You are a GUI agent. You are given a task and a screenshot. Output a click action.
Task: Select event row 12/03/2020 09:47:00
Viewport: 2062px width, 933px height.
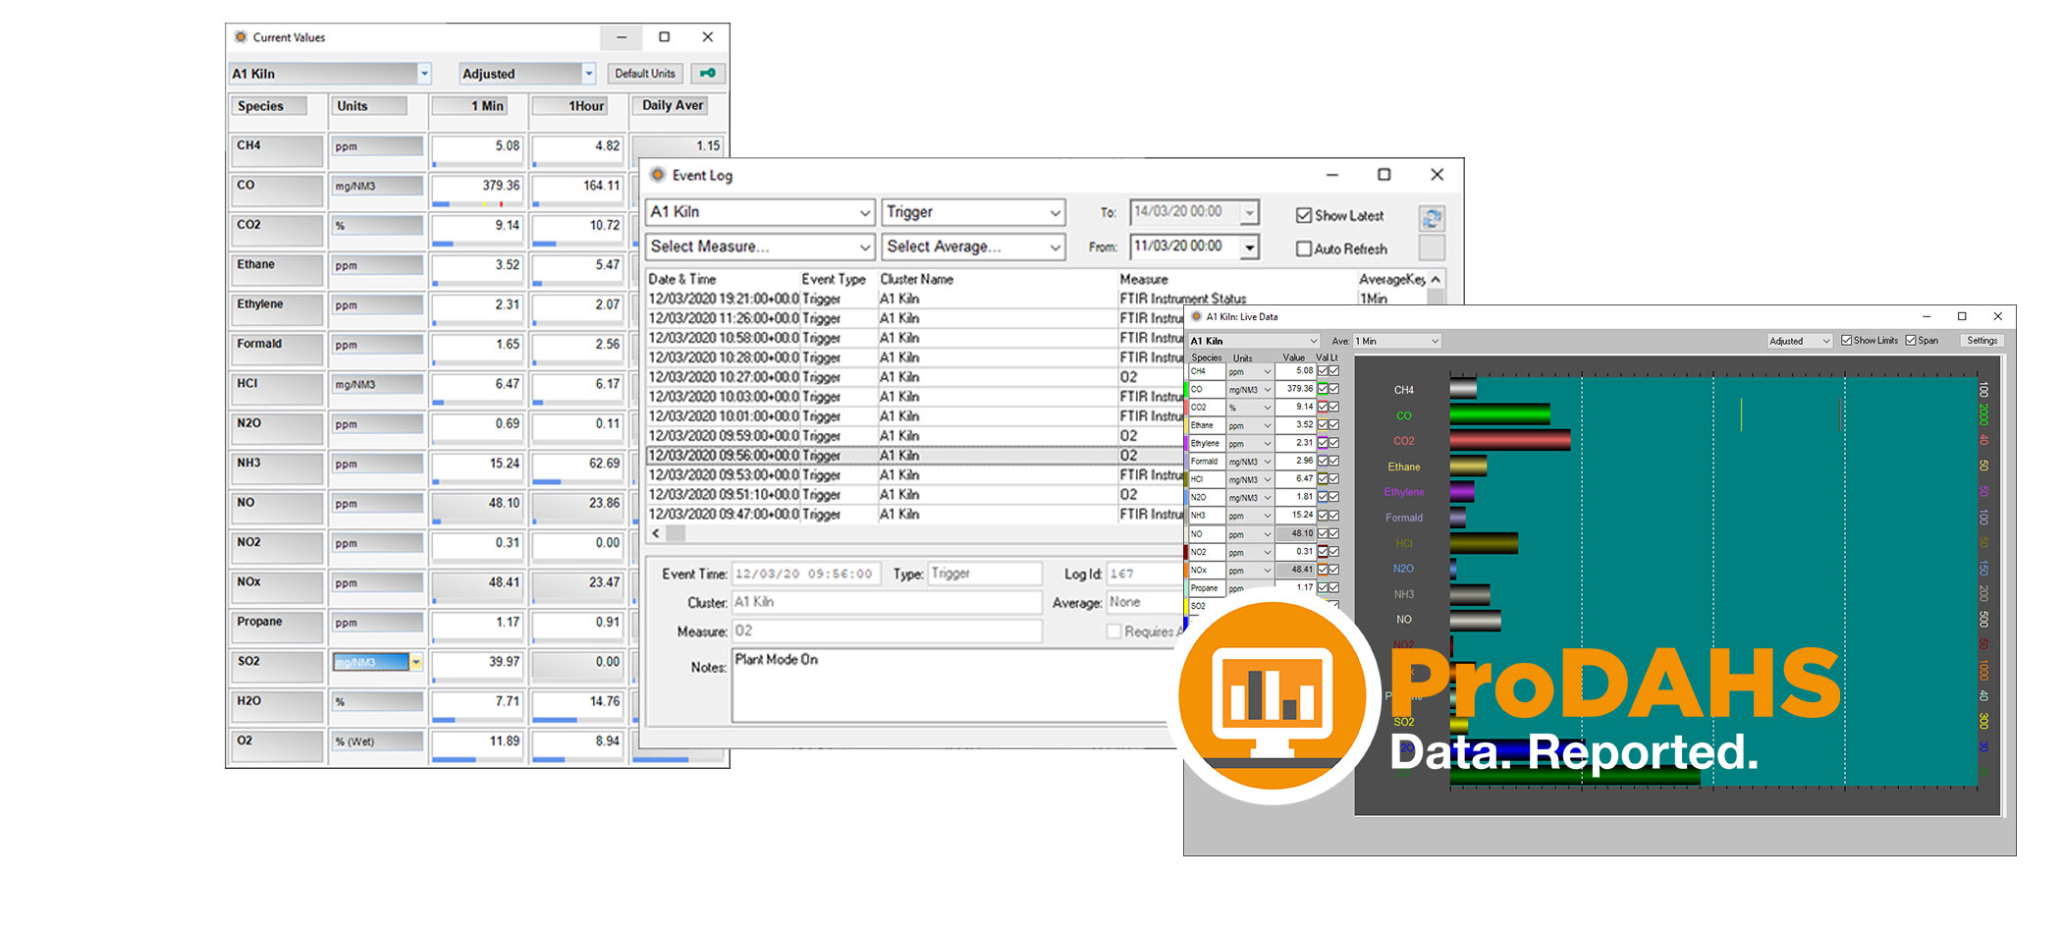click(913, 515)
